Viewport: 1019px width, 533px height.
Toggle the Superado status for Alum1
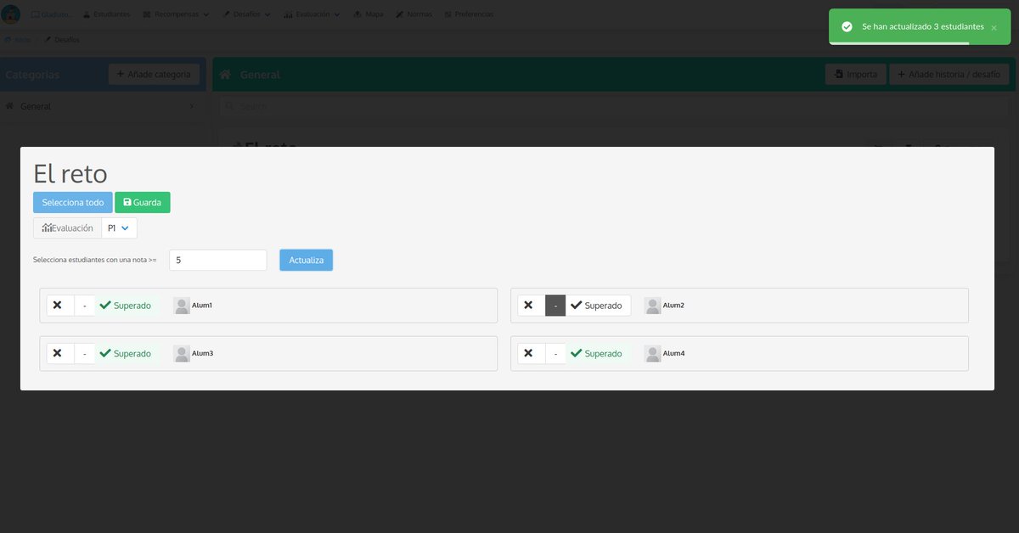[x=125, y=305]
